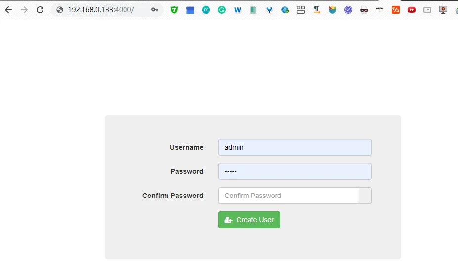The width and height of the screenshot is (458, 276).
Task: Click the Create User button
Action: click(x=249, y=220)
